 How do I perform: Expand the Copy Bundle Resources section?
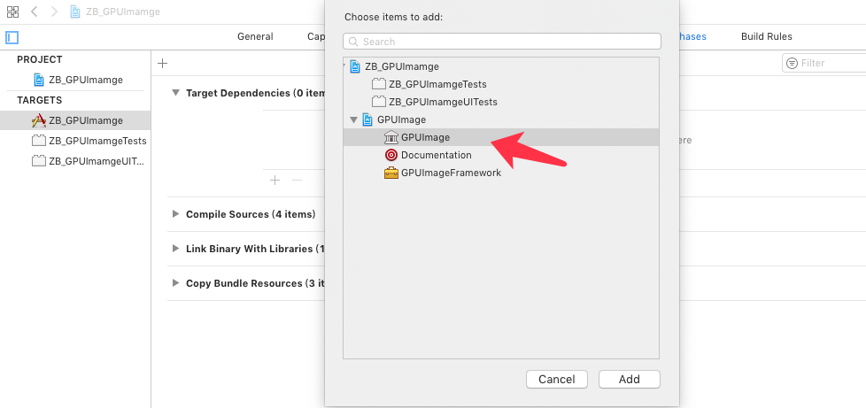tap(175, 283)
